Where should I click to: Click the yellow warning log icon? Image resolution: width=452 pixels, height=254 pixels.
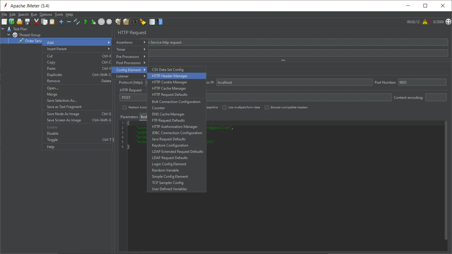click(425, 22)
